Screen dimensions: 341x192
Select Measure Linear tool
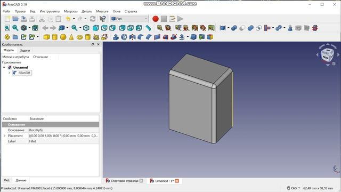(x=160, y=28)
